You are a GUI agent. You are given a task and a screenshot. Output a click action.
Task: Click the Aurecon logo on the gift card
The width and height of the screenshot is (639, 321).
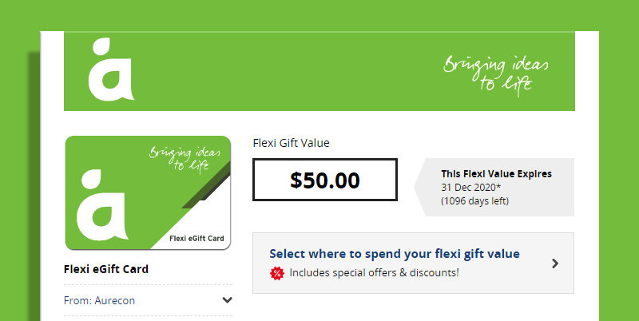[x=103, y=204]
